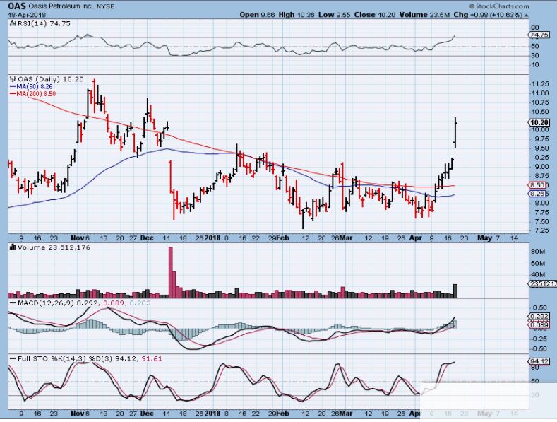The height and width of the screenshot is (422, 557).
Task: Click the Volume 23,512,176 legend
Action: [54, 247]
